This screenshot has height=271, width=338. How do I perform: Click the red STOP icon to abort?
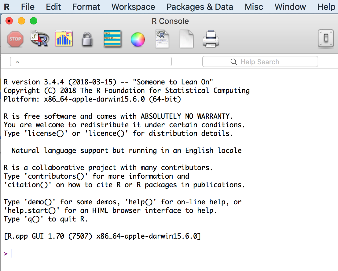(15, 39)
